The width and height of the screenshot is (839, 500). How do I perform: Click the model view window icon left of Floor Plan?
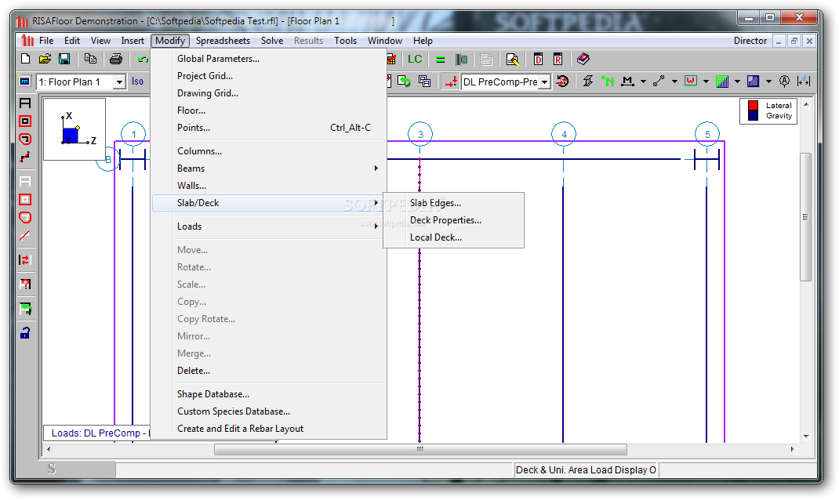[24, 82]
